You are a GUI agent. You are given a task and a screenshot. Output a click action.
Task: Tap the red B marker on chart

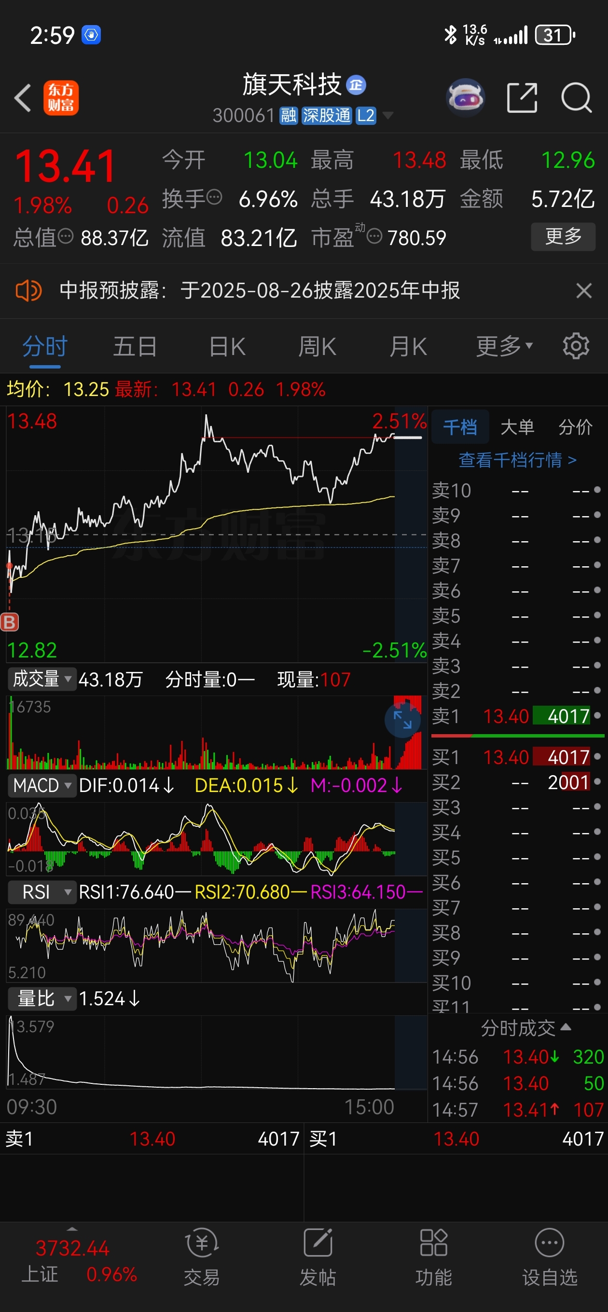click(9, 622)
